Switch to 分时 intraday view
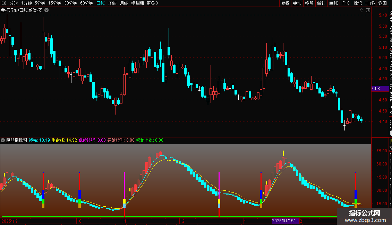 (x=14, y=3)
